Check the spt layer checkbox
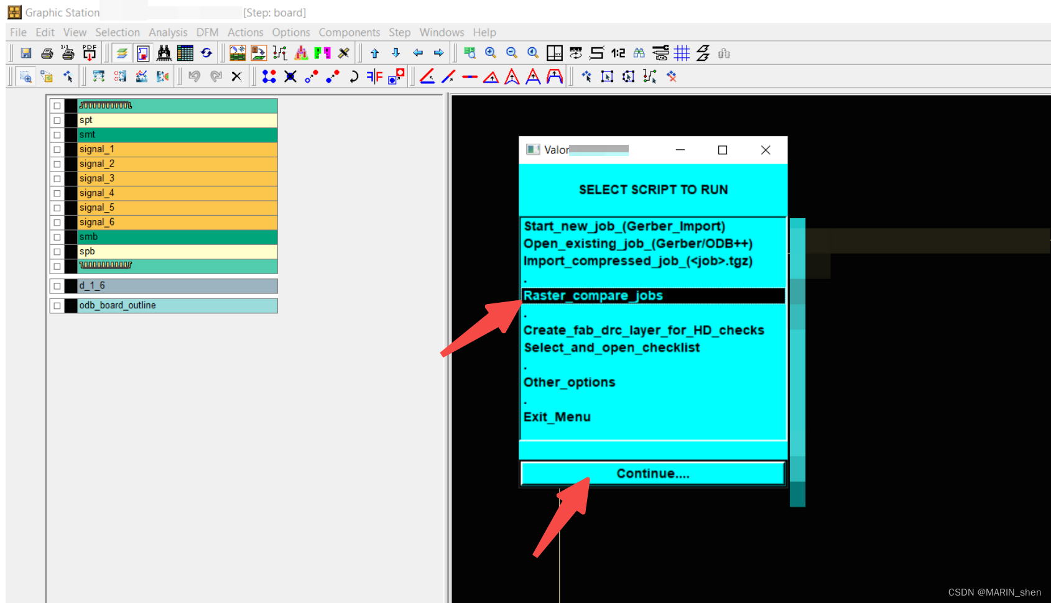Image resolution: width=1051 pixels, height=603 pixels. [x=57, y=120]
